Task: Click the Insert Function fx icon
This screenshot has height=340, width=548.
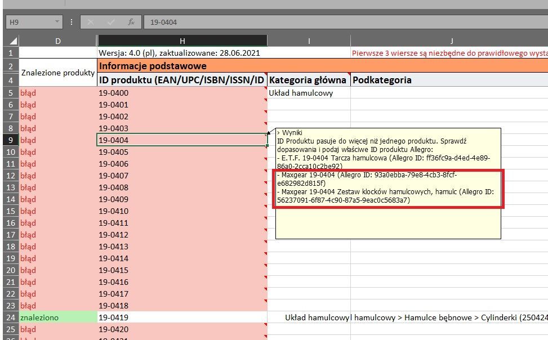Action: [x=131, y=22]
